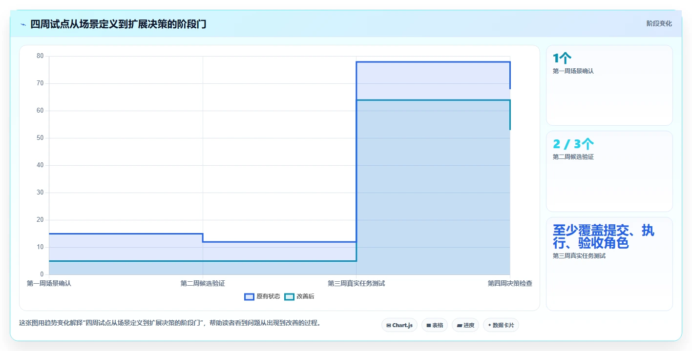Click the lightning icon beside the title
Viewport: 692px width, 351px height.
point(23,24)
